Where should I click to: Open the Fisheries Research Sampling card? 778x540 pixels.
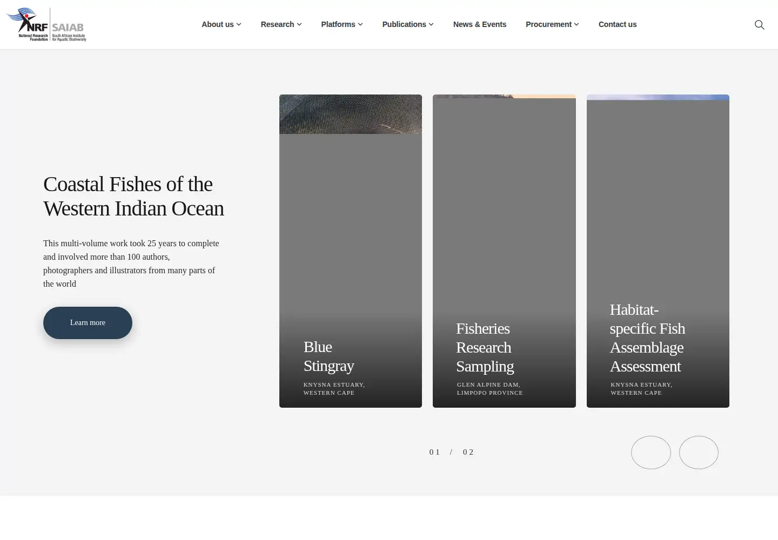(504, 251)
